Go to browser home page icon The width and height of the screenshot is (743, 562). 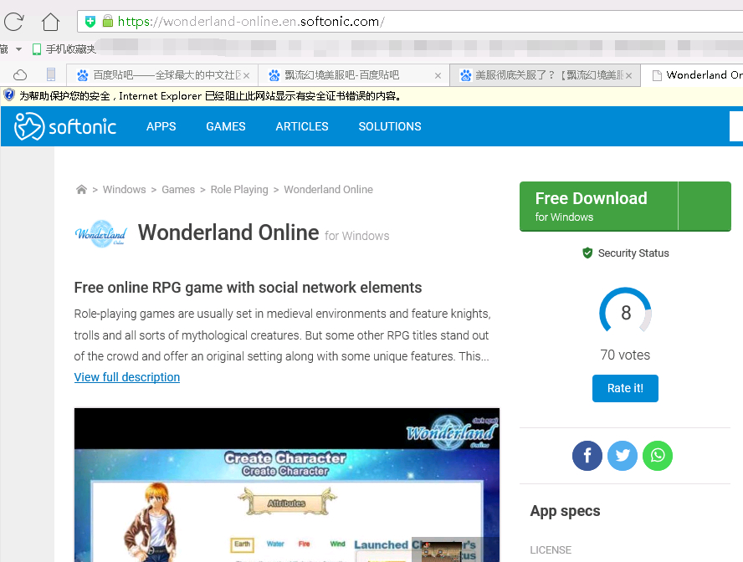point(50,22)
